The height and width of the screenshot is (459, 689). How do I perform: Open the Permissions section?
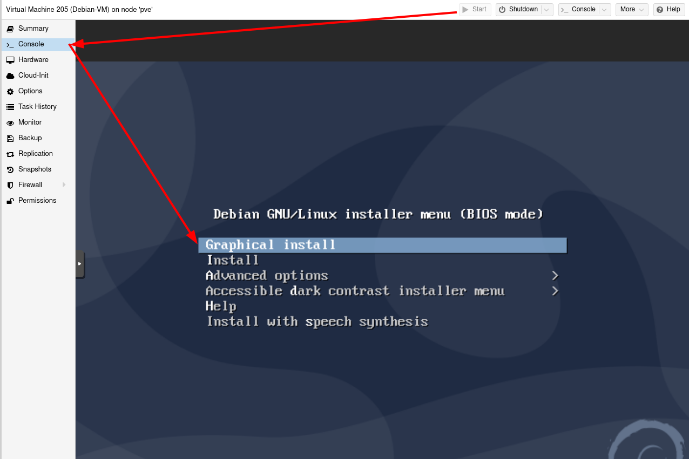(38, 201)
